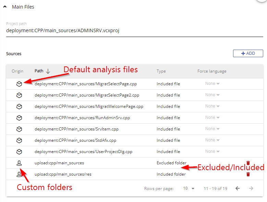Screen dimensions: 267x202
Task: Click the package origin icon for RunAdminSrv.cpp
Action: (19, 118)
